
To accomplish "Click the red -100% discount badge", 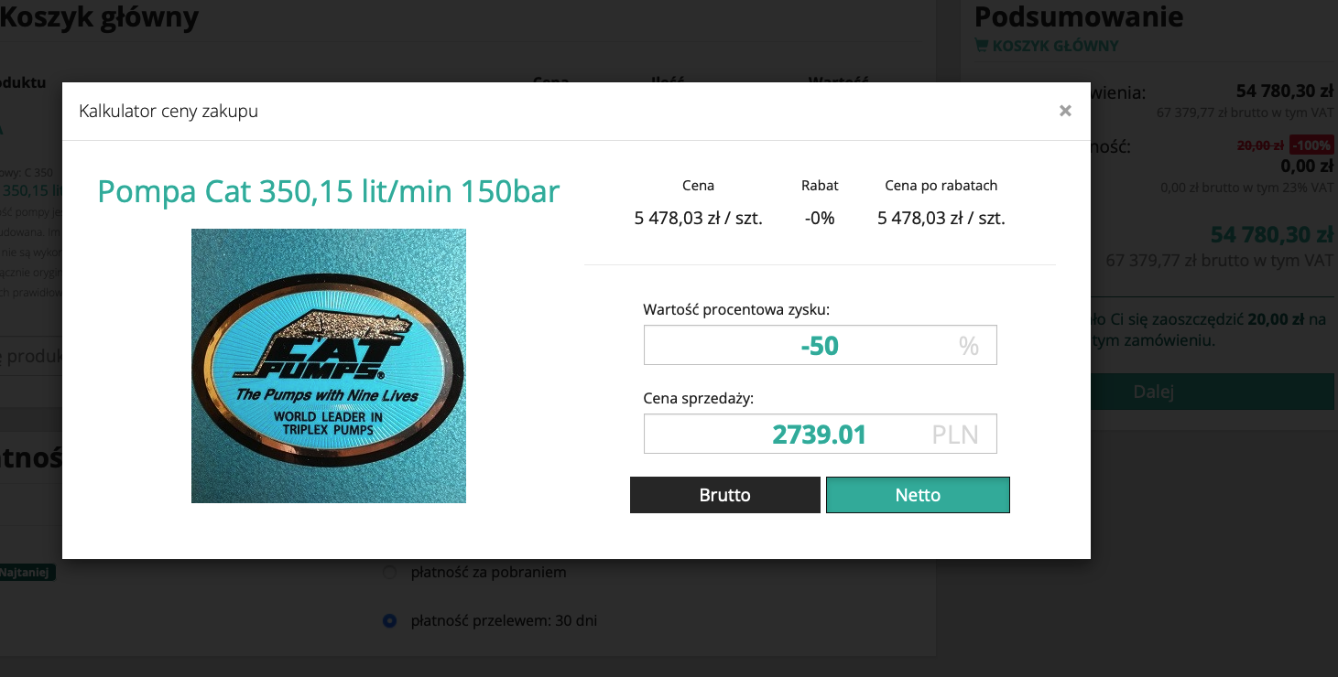I will (1311, 145).
